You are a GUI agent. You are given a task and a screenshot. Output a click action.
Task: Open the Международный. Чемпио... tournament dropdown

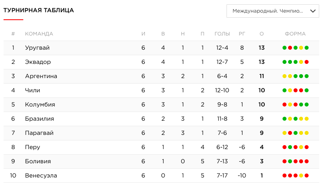pos(273,11)
